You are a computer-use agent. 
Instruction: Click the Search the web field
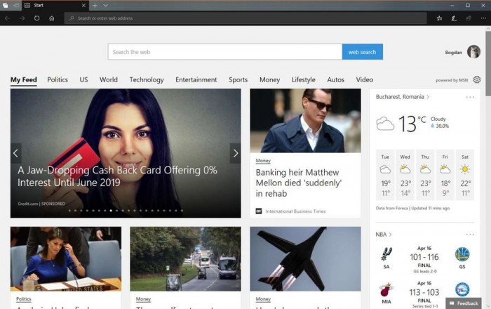(x=224, y=52)
